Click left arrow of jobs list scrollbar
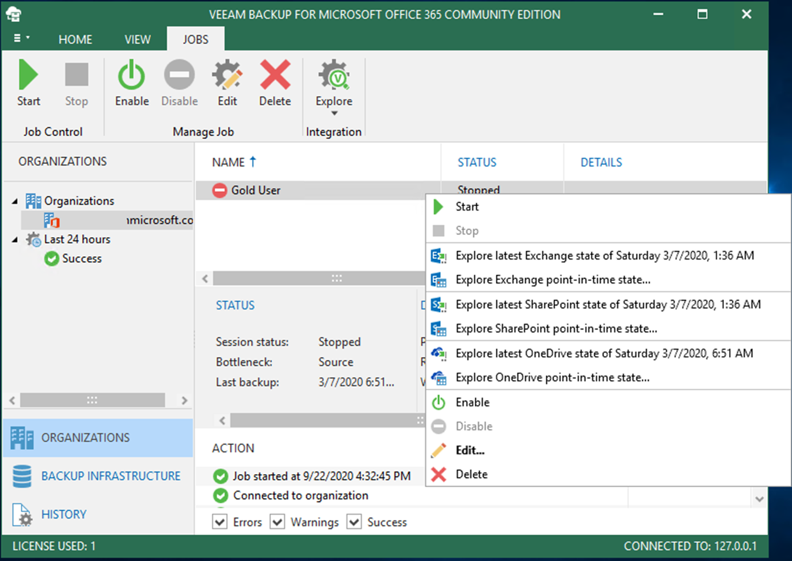The height and width of the screenshot is (561, 792). click(x=205, y=278)
